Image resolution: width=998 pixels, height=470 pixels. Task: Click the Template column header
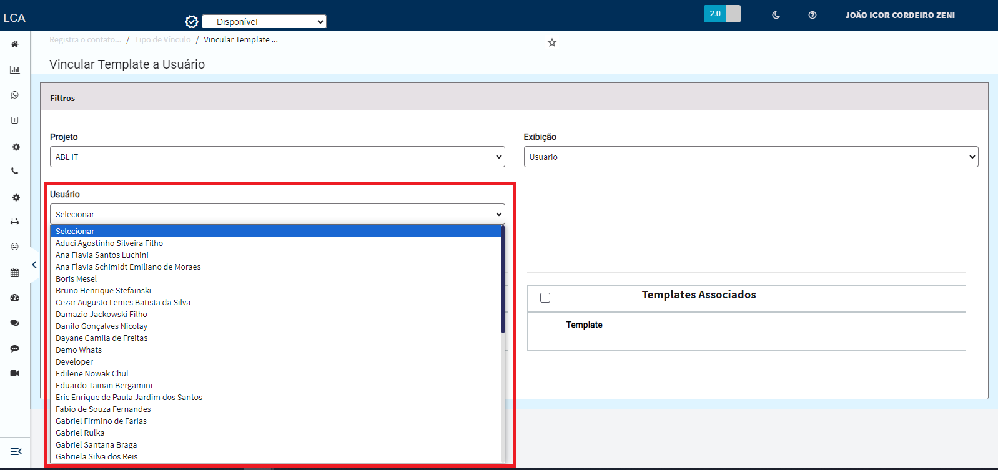click(584, 325)
